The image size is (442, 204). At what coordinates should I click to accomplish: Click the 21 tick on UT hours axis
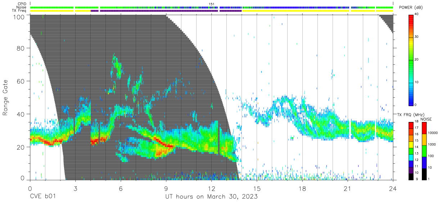tap(348, 188)
